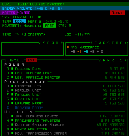The height and width of the screenshot is (136, 129).
Task: Select the Biometal Leg part
Action: tap(28, 86)
